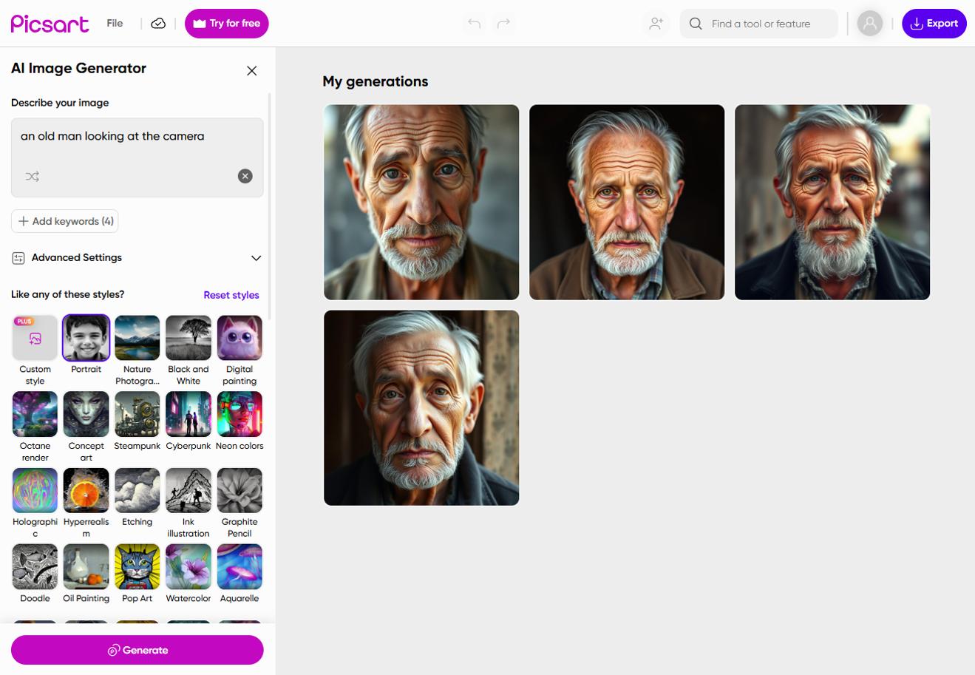Pick the Custom style option
Image resolution: width=975 pixels, height=675 pixels.
tap(34, 337)
